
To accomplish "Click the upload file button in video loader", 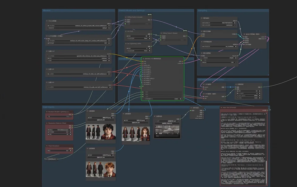I will pyautogui.click(x=167, y=123).
